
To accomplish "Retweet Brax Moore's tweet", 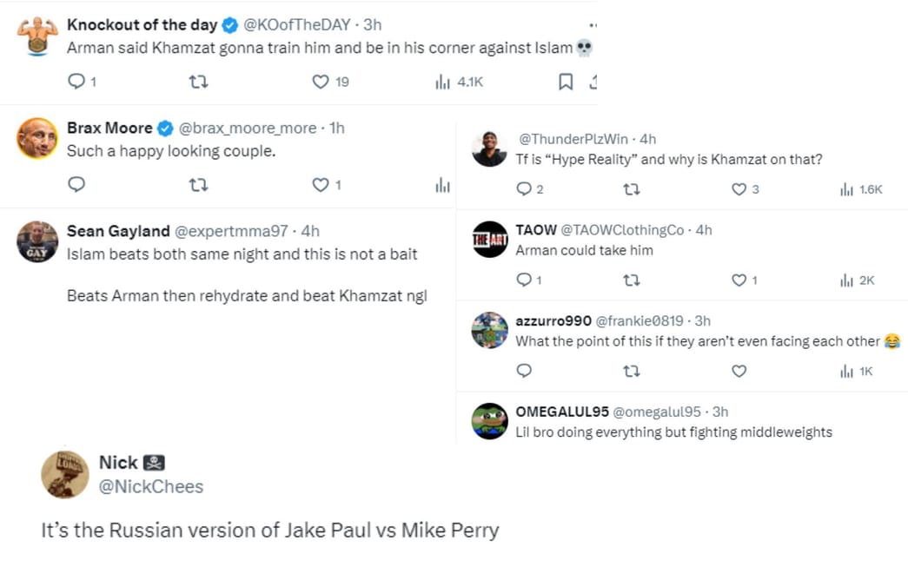I will (x=198, y=183).
